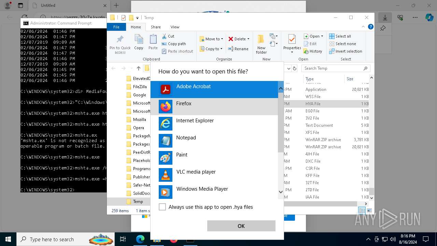This screenshot has height=246, width=437.
Task: Open notification center on taskbar
Action: coord(426,239)
